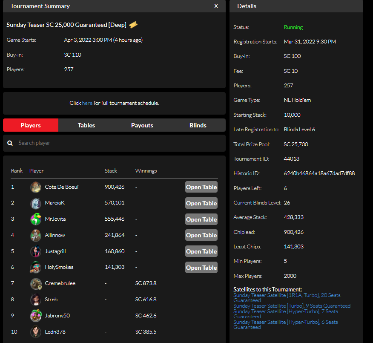Select player name MrJovita
Viewport: 373px width, 343px height.
point(55,219)
